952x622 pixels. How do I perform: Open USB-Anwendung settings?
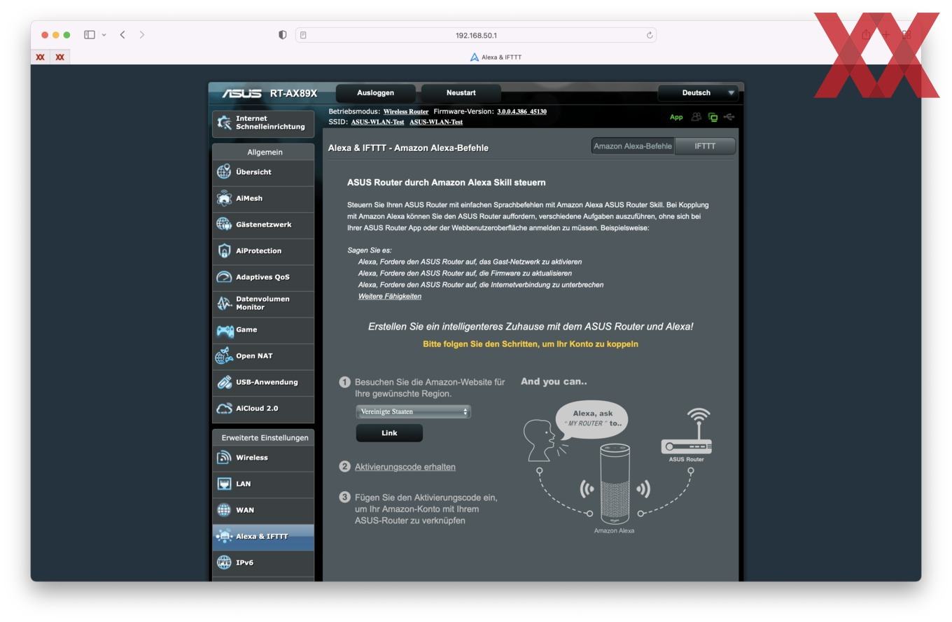pos(263,382)
